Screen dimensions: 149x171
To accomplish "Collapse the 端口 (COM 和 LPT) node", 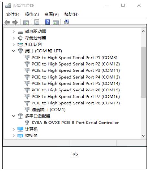I will 14,51.
